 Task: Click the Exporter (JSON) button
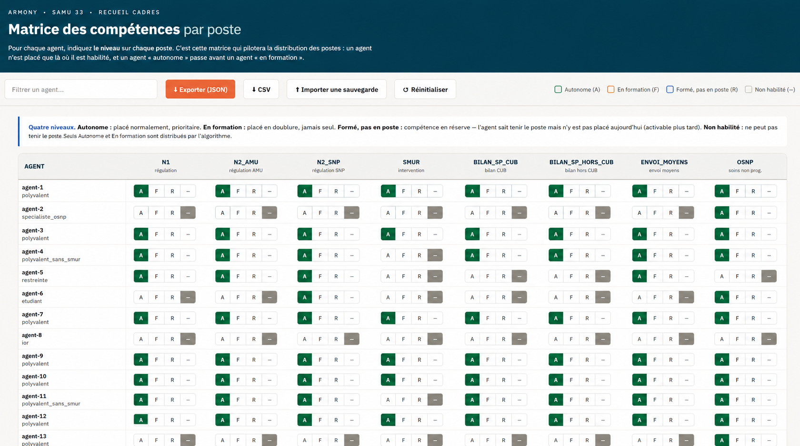[x=200, y=89]
